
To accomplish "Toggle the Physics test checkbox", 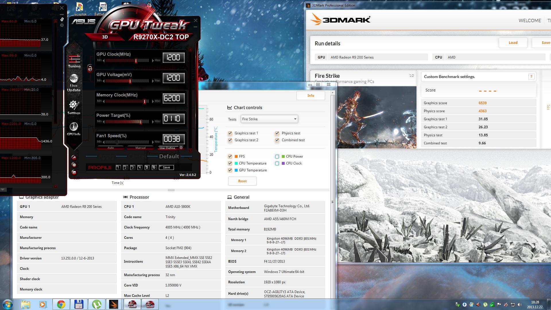I will pos(277,133).
